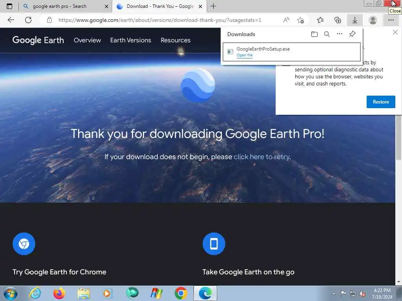
Task: Open the Chrome icon for Google Earth
Action: 24,244
